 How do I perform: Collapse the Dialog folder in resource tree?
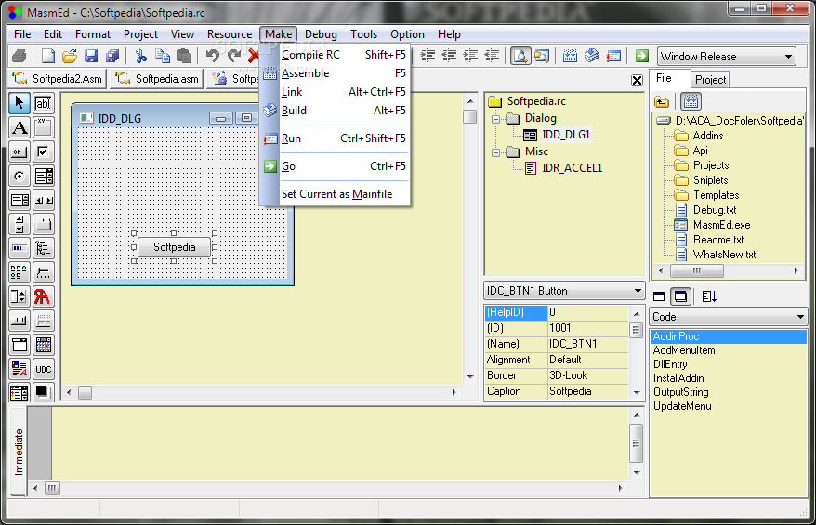tap(495, 119)
